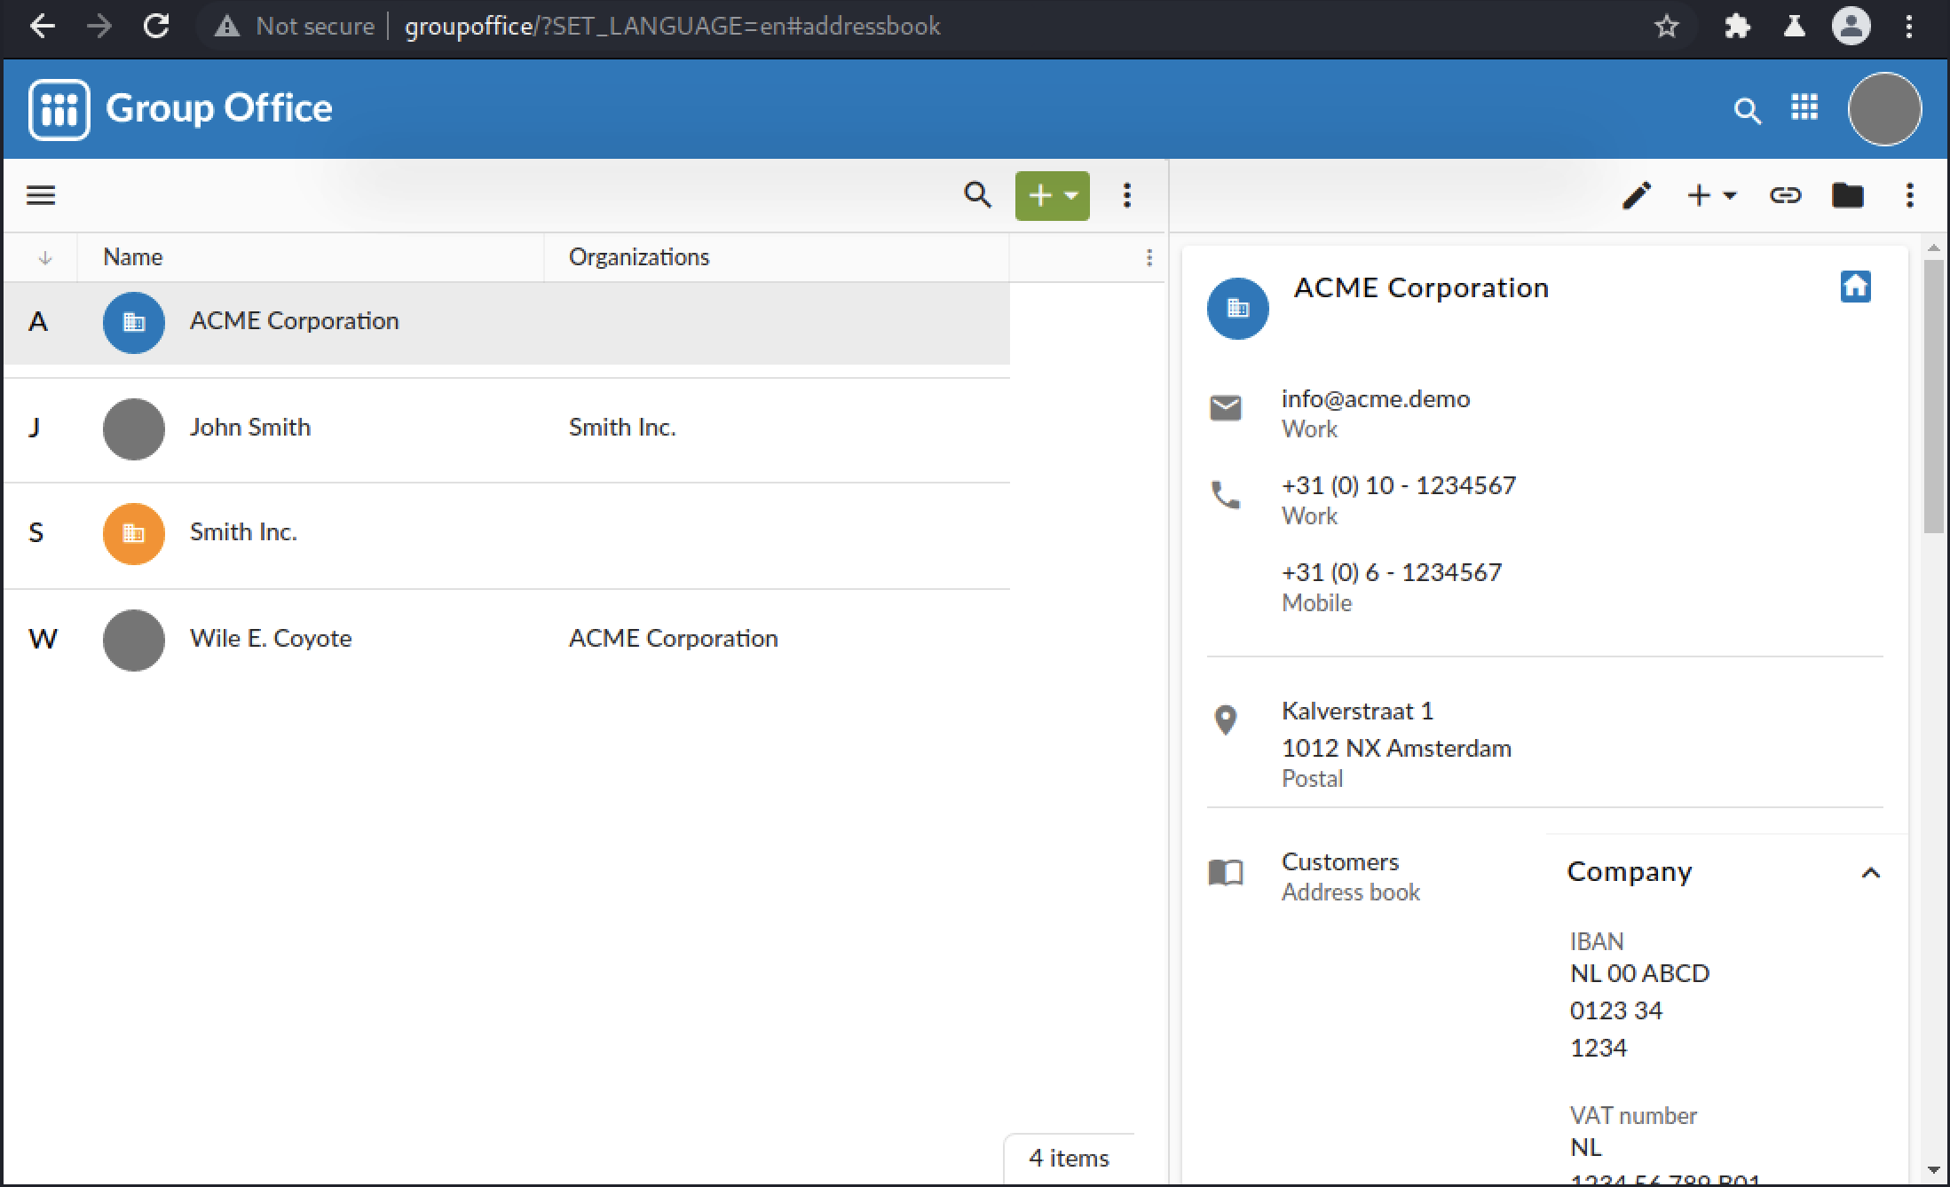Toggle the hamburger sidebar menu
The height and width of the screenshot is (1187, 1950).
[41, 194]
